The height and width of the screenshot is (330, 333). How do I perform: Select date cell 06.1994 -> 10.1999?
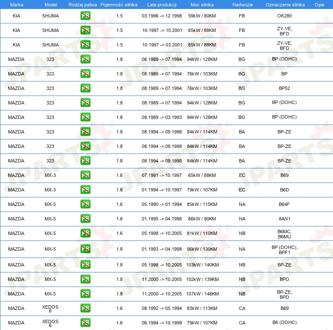(x=162, y=323)
